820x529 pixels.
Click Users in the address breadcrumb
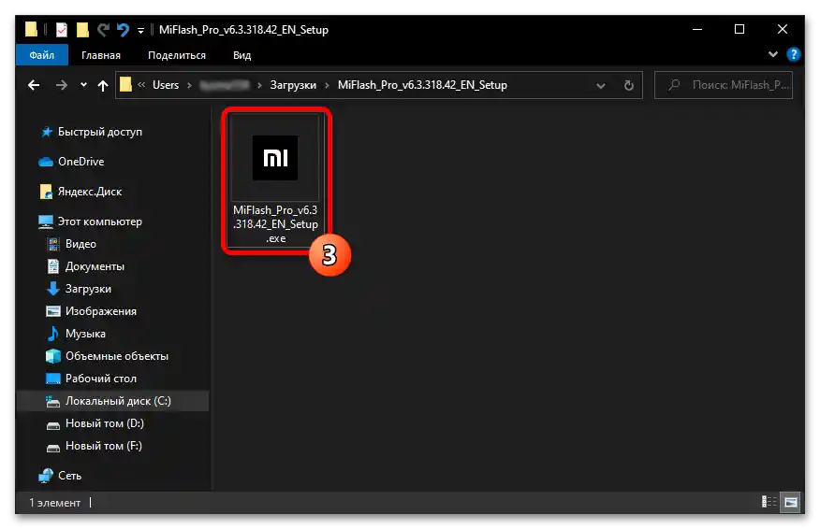pos(166,85)
